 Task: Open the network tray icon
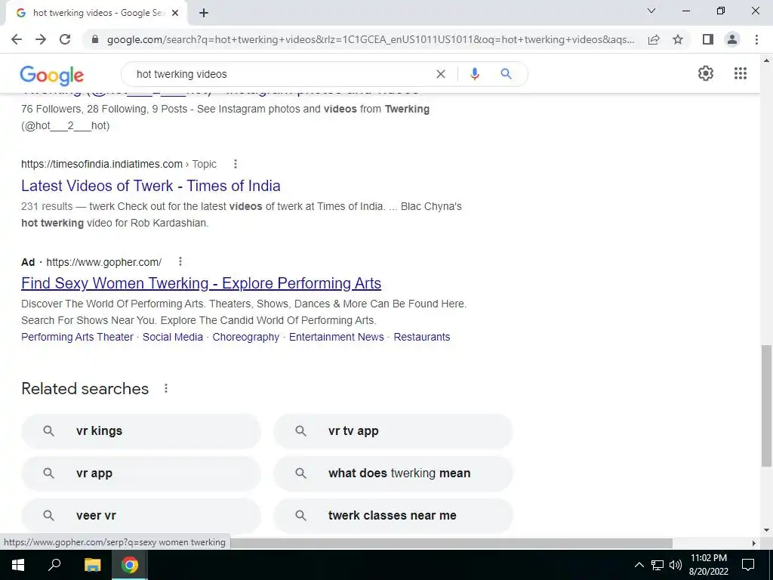pos(658,565)
